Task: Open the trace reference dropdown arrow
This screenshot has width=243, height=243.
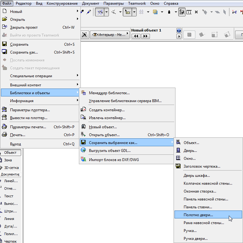Action: (x=162, y=12)
